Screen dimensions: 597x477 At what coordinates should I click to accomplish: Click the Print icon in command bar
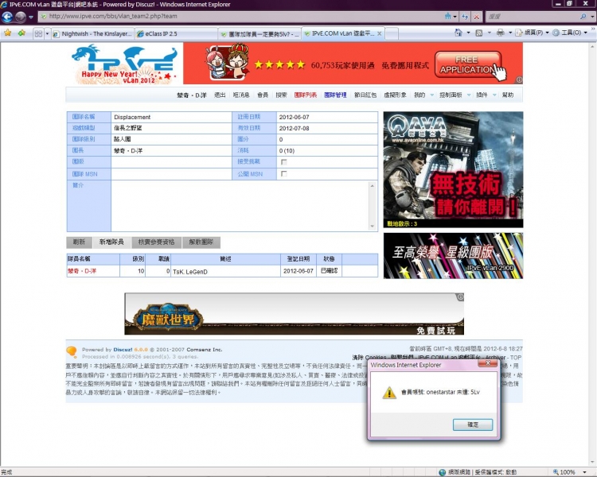click(x=501, y=33)
